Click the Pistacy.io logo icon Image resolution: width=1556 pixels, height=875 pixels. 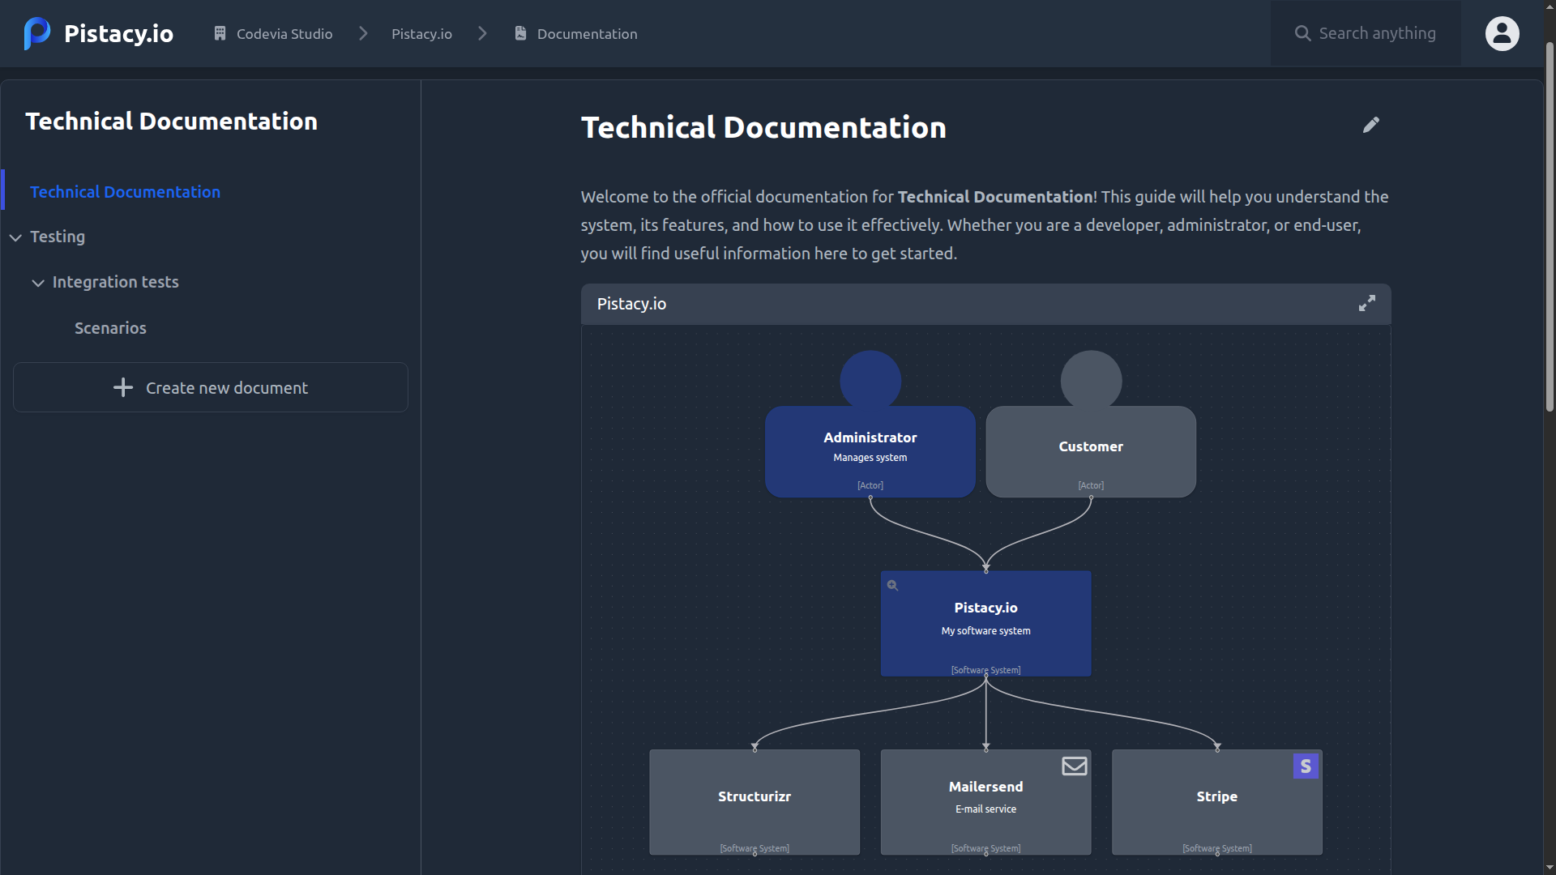(37, 33)
